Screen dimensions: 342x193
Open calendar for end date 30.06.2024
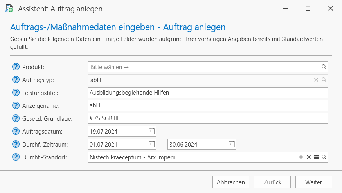pos(231,144)
